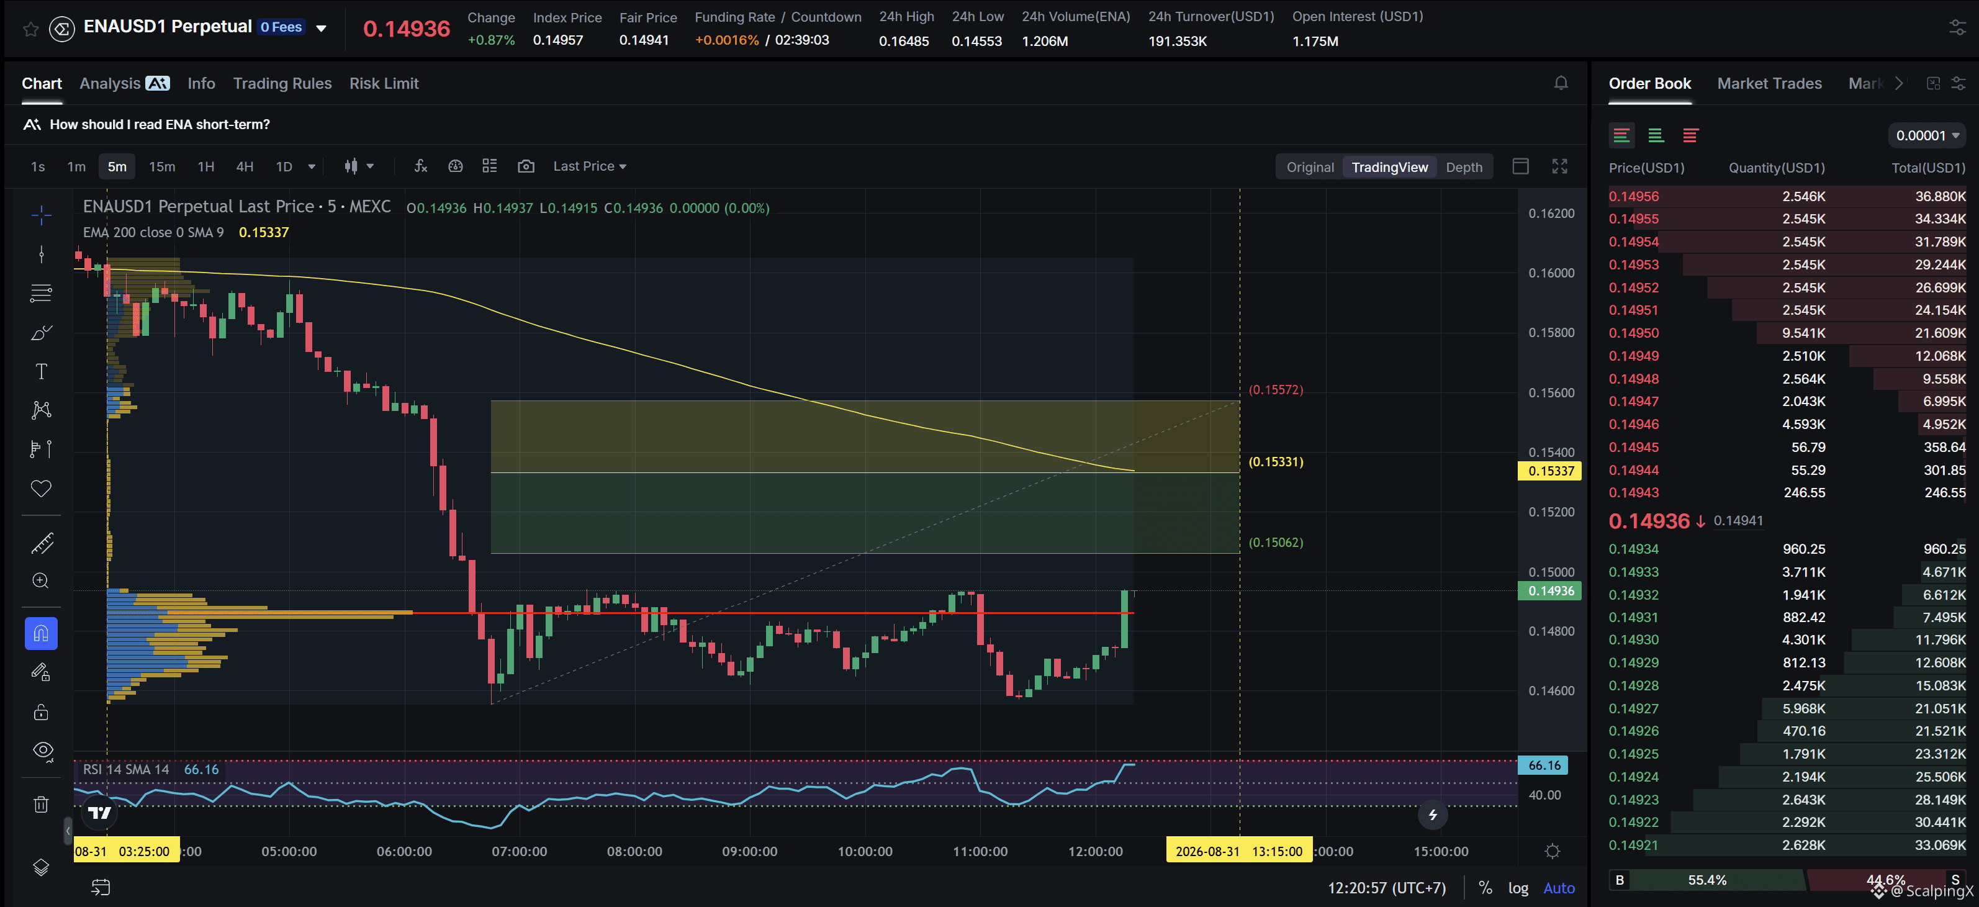
Task: Open the long position forecasting tool
Action: [42, 448]
